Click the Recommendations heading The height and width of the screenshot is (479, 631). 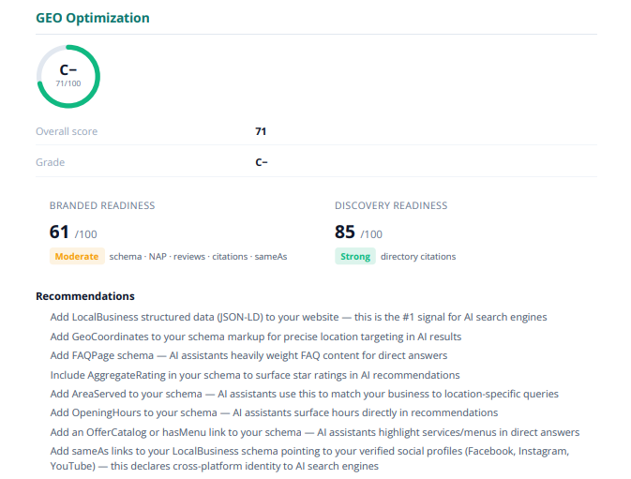click(85, 296)
